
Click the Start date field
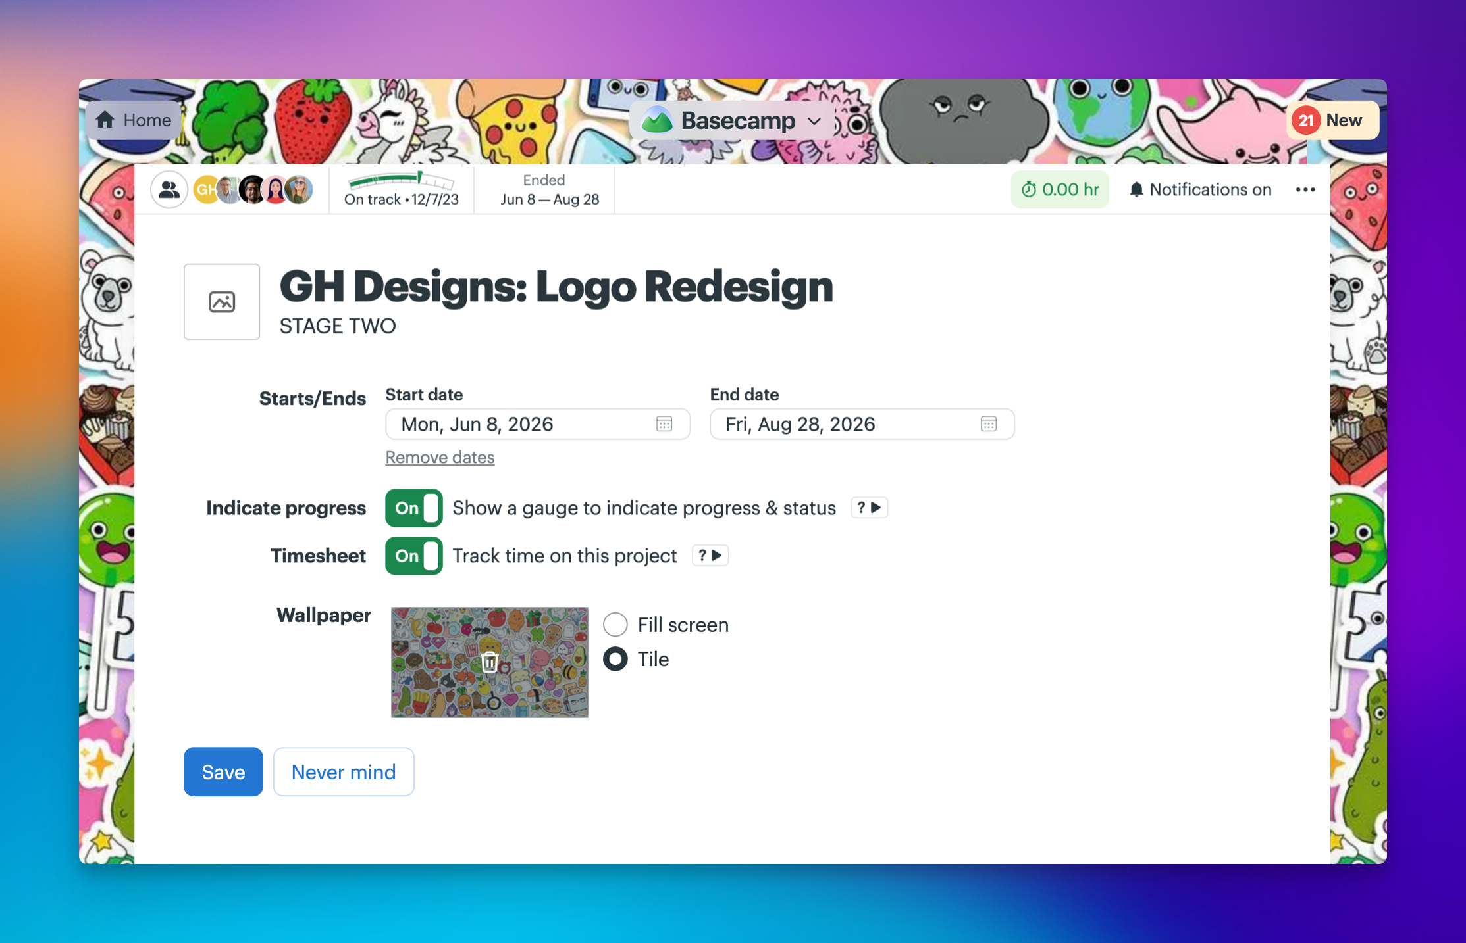(537, 424)
